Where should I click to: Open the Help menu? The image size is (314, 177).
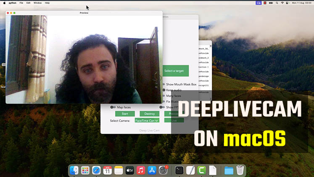point(47,3)
